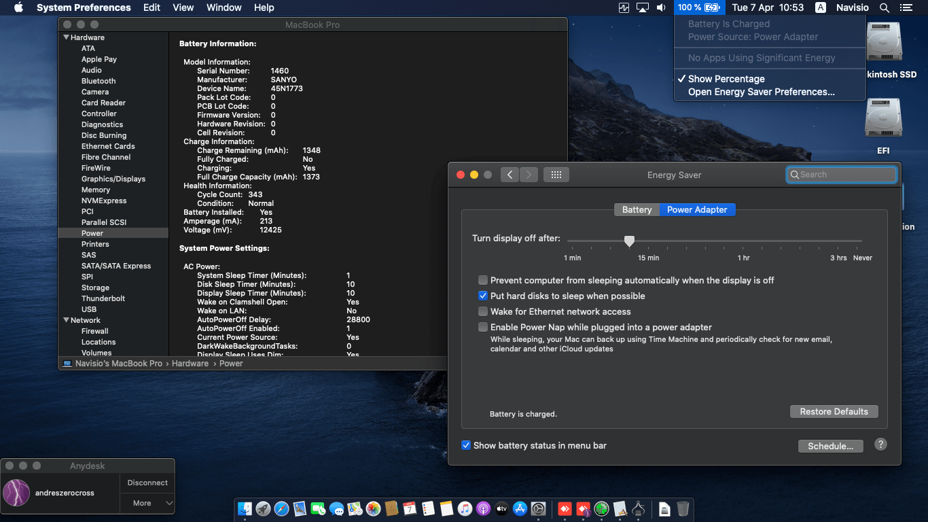The height and width of the screenshot is (522, 928).
Task: Open the Help menu
Action: 264,7
